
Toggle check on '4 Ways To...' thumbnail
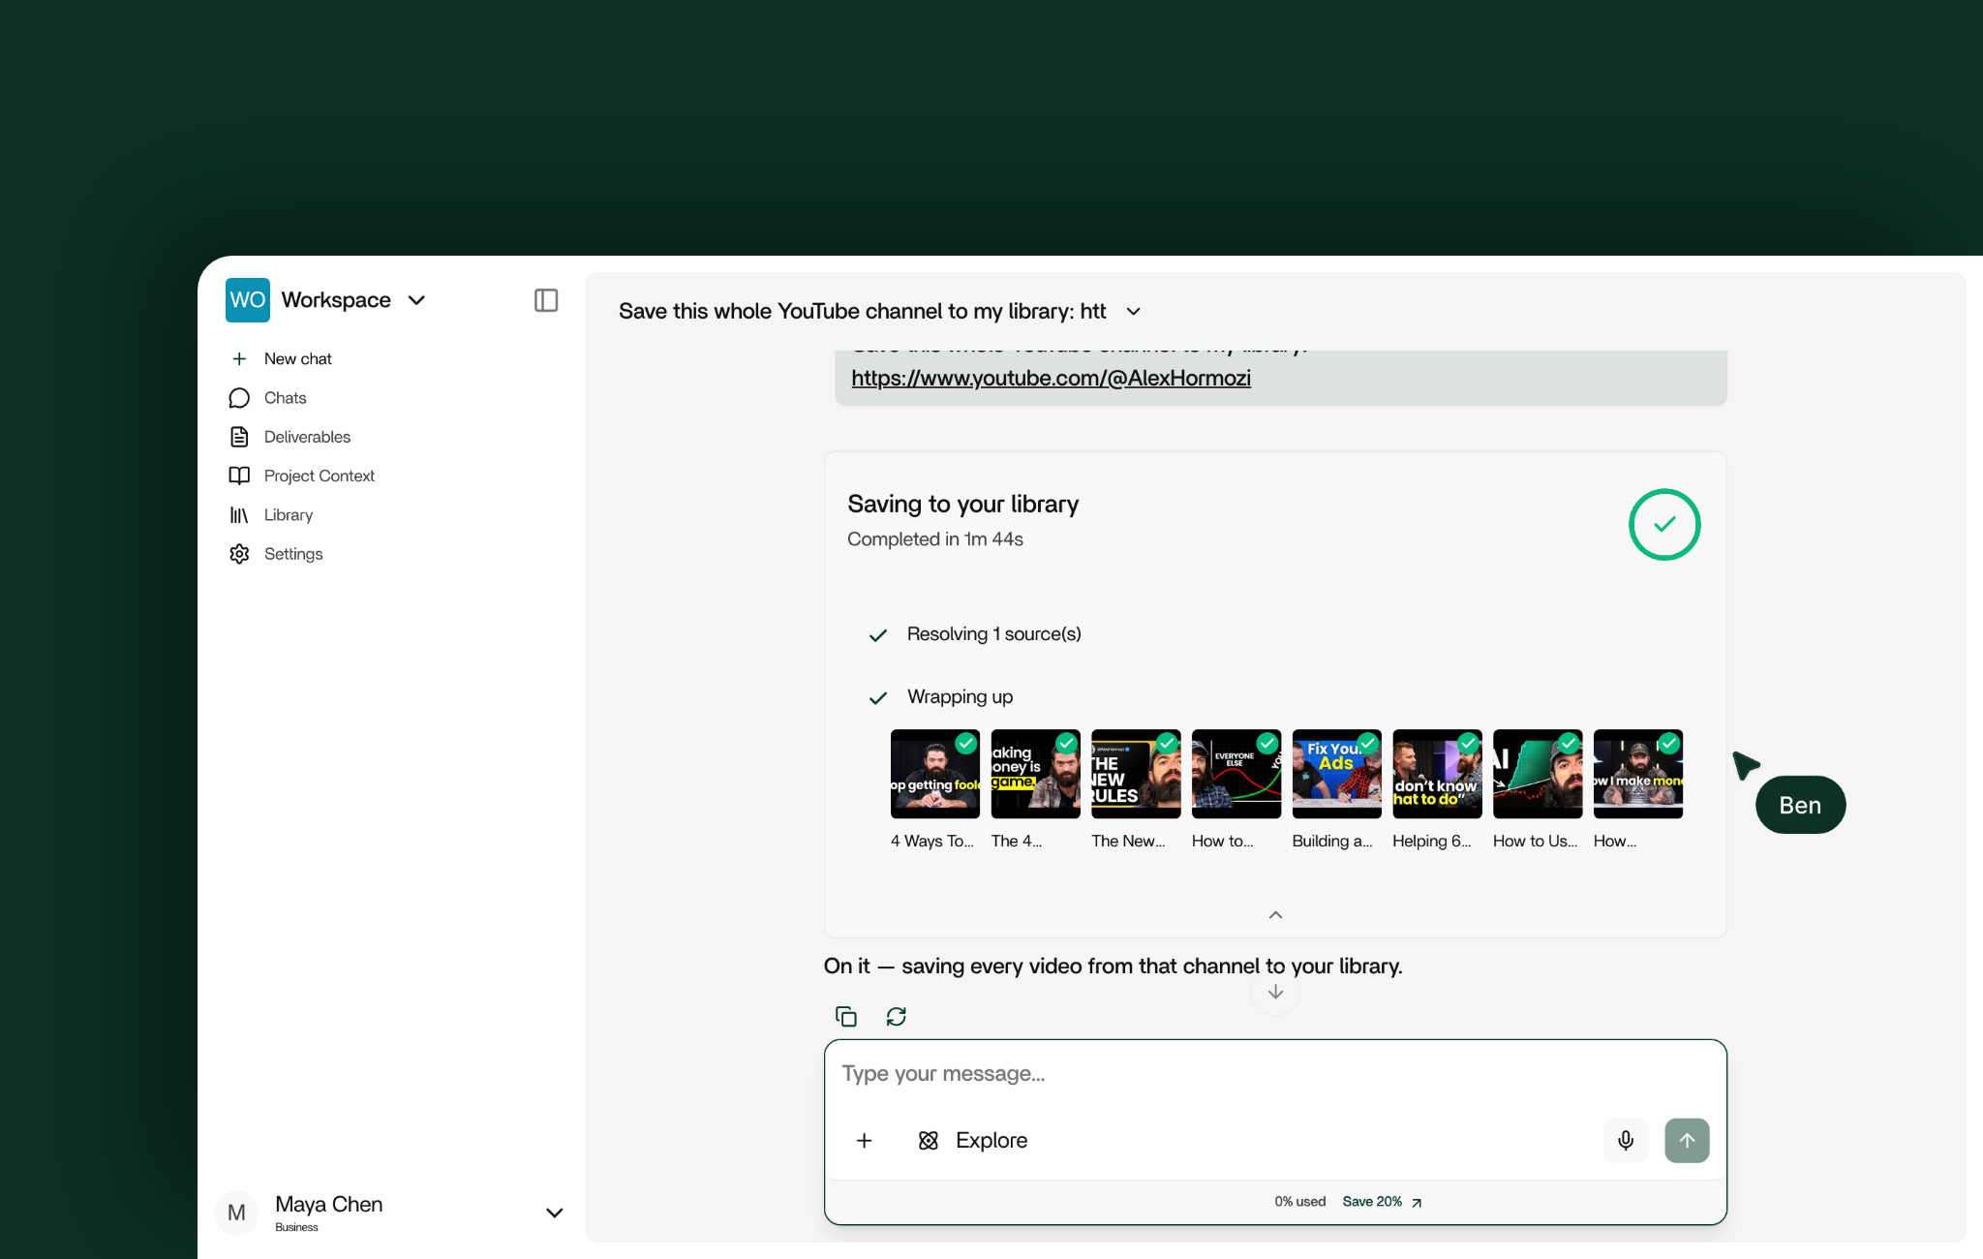[x=965, y=743]
